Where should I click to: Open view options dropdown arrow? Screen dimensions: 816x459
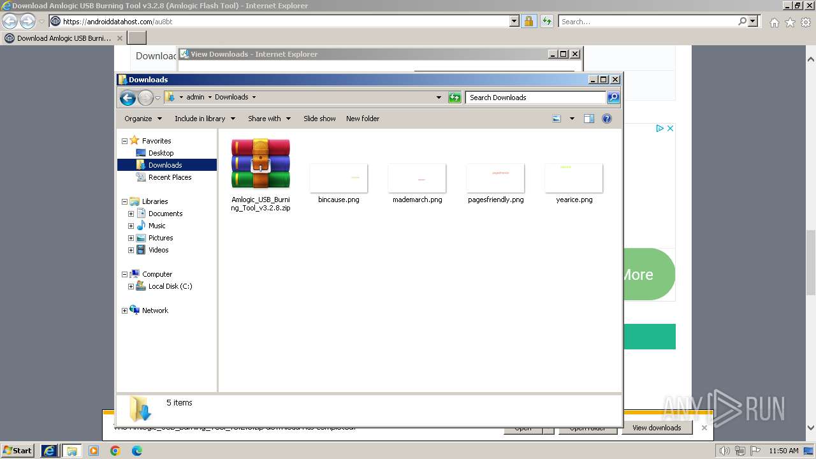click(x=572, y=119)
